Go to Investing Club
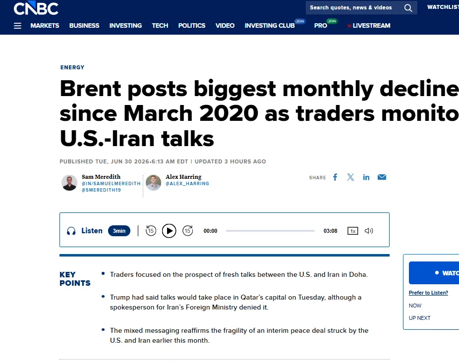Screen dimensions: 459x363 pyautogui.click(x=270, y=26)
